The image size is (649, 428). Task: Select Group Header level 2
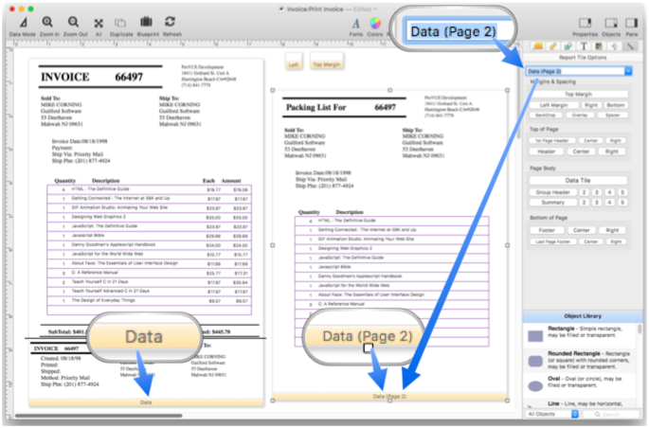pyautogui.click(x=584, y=192)
